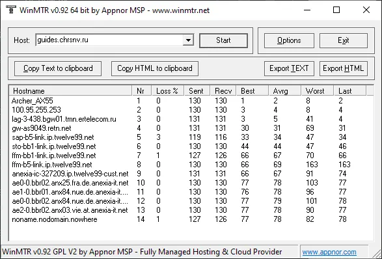Screen dimensions: 382x259
Task: Click the Exit button
Action: (x=343, y=40)
